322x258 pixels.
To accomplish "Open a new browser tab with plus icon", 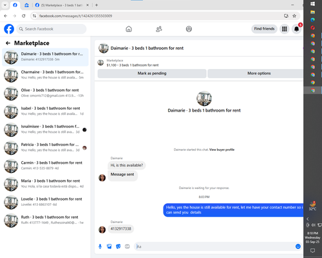I will pos(97,5).
